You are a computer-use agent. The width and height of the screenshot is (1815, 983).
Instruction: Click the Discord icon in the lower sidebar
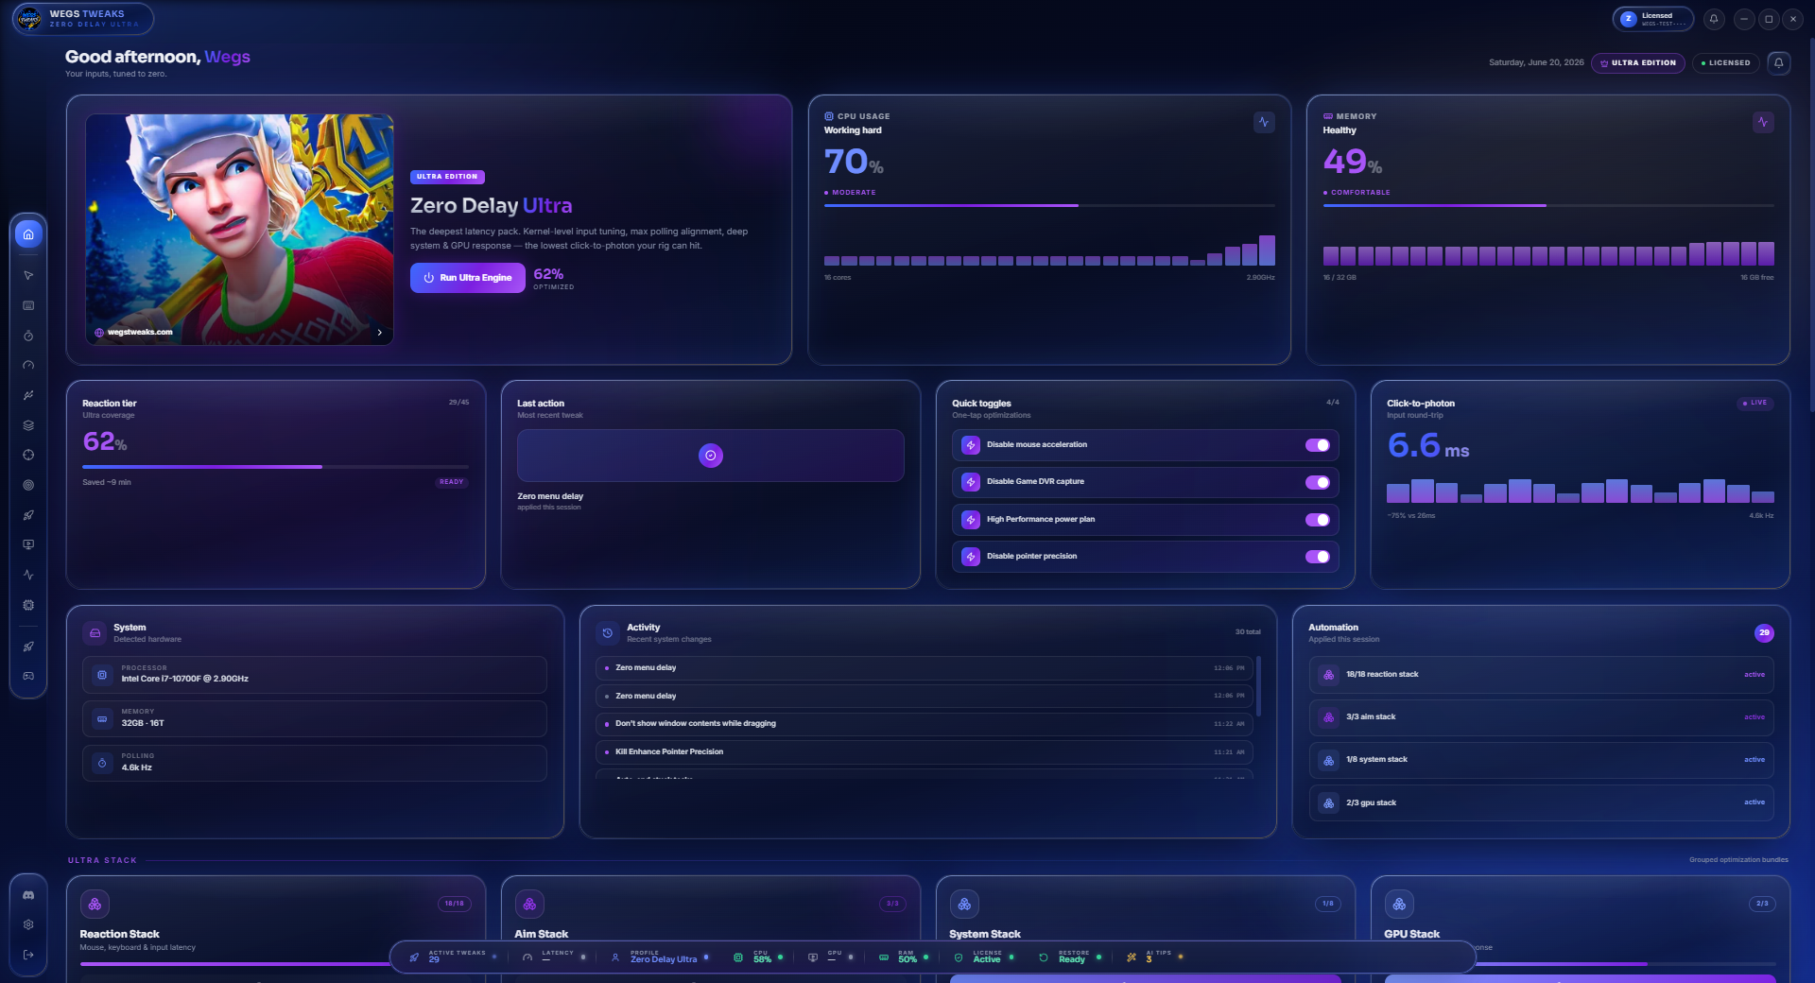(28, 894)
